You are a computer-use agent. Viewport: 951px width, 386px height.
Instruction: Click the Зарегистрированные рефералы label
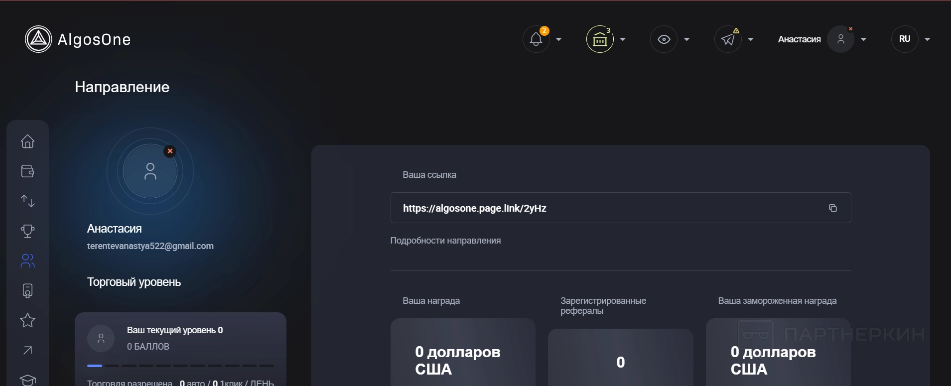click(x=603, y=306)
